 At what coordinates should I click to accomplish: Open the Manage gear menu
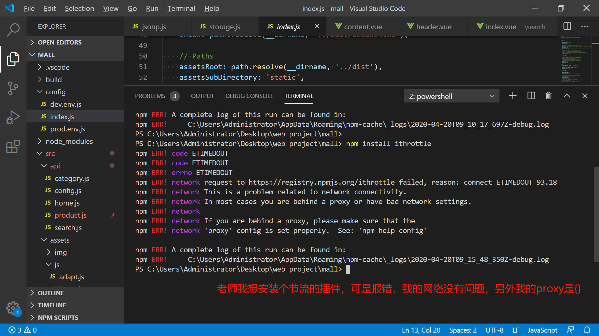13,308
